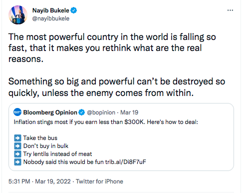The width and height of the screenshot is (245, 193).
Task: Click the verified badge beside Nayib Bukele
Action: click(x=74, y=10)
